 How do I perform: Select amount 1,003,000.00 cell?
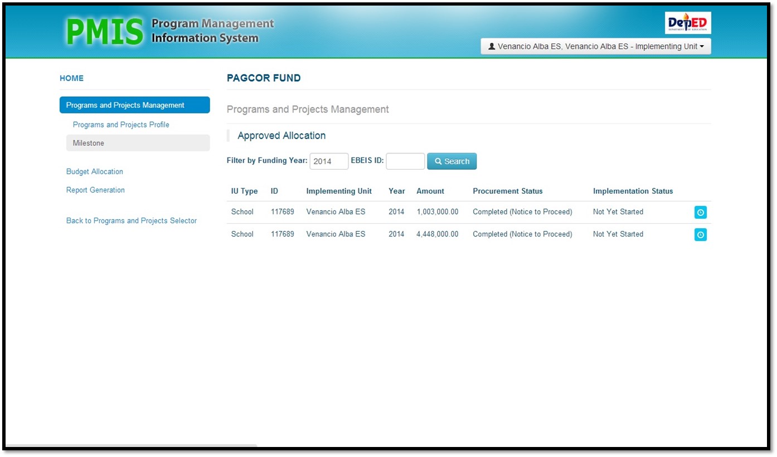pyautogui.click(x=438, y=212)
